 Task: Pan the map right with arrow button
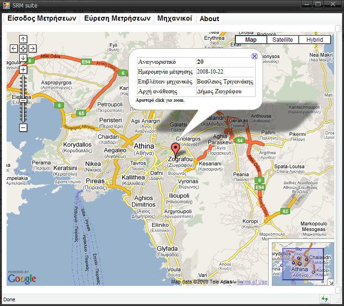tap(32, 48)
